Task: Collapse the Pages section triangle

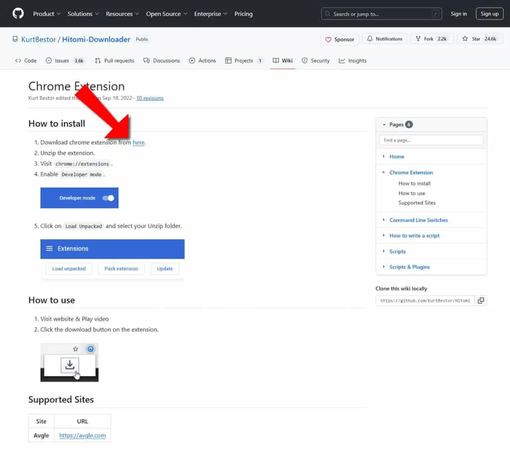Action: (384, 125)
